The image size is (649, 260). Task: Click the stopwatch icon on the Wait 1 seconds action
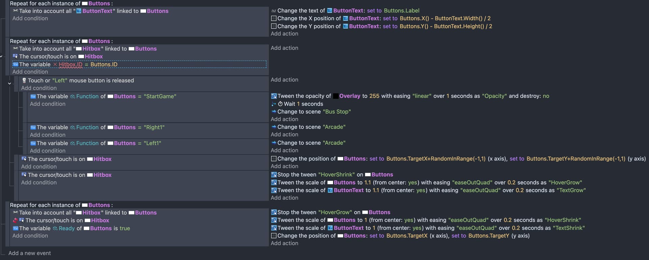pyautogui.click(x=280, y=104)
